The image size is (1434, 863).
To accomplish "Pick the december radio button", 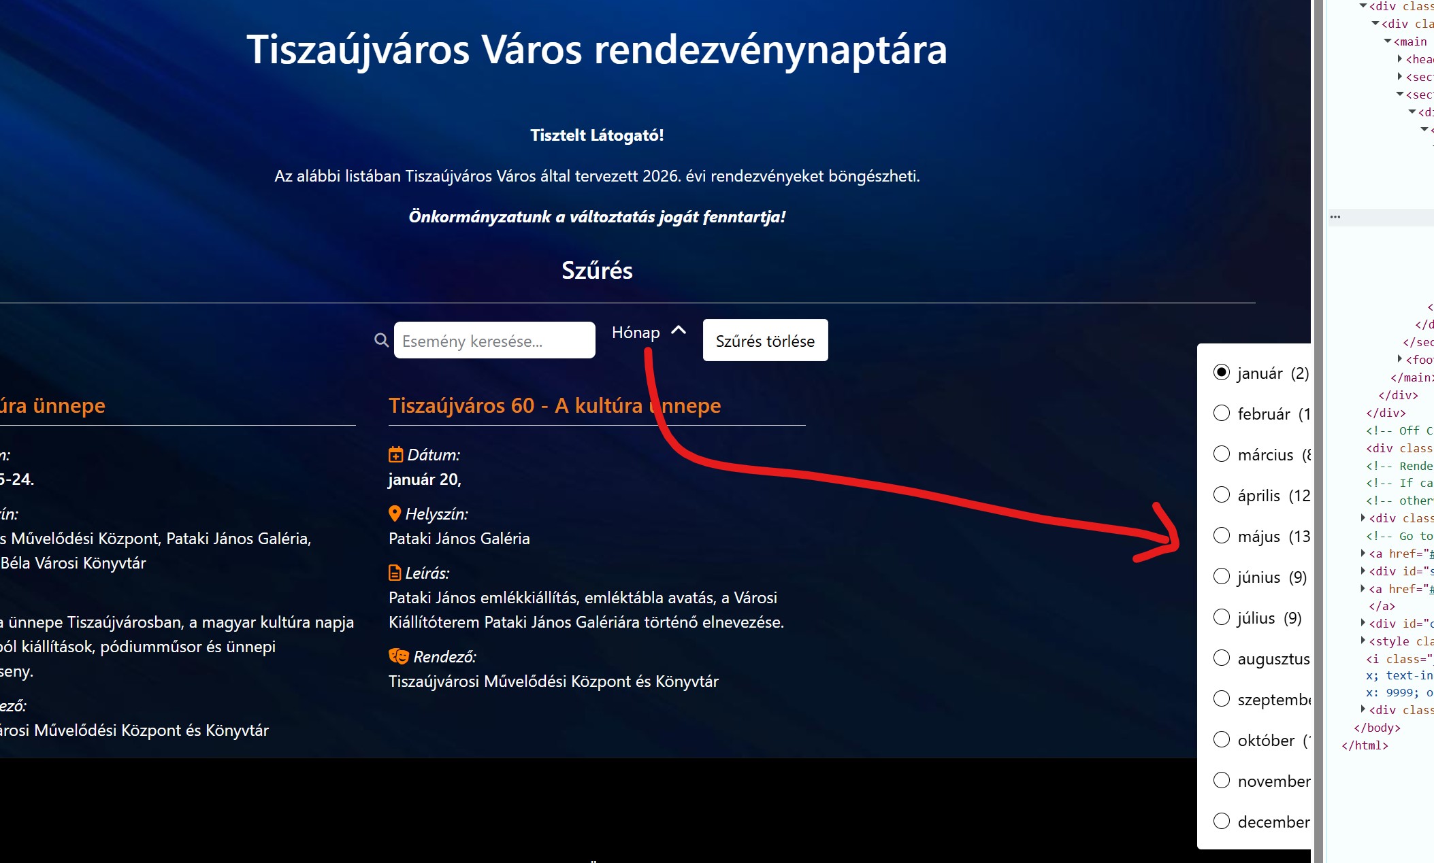I will pyautogui.click(x=1222, y=821).
